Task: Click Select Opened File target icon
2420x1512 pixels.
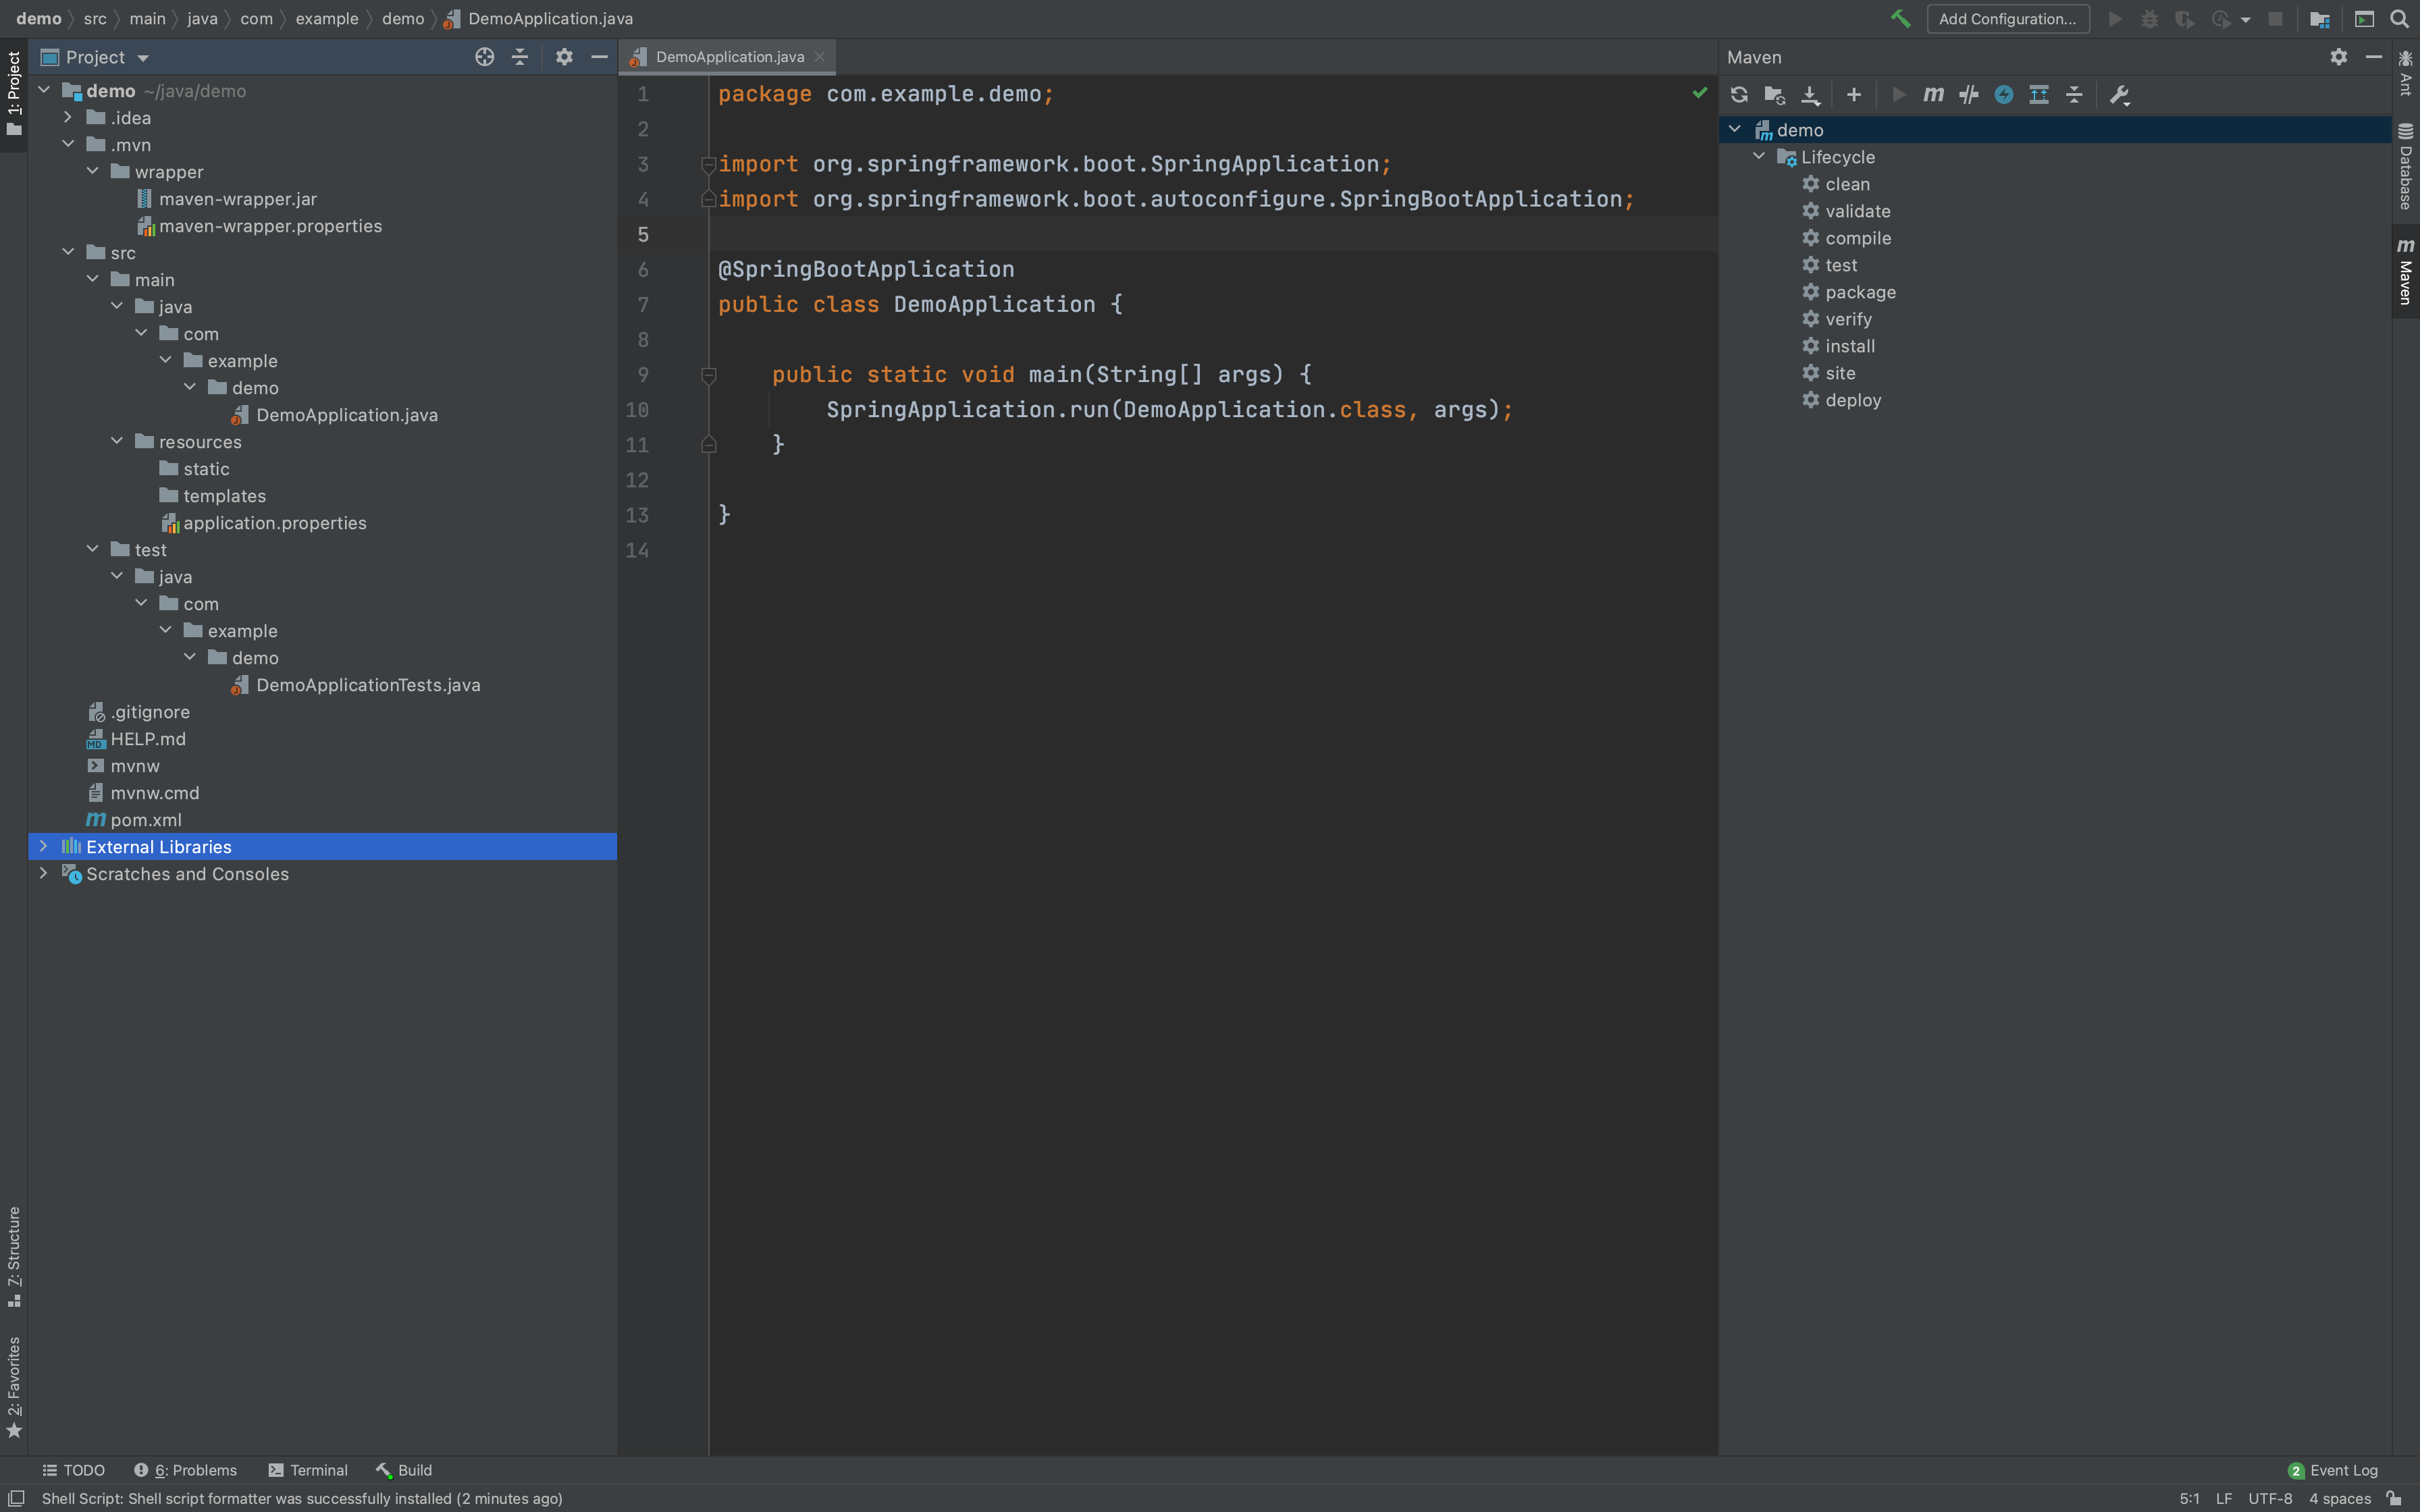Action: pyautogui.click(x=485, y=57)
